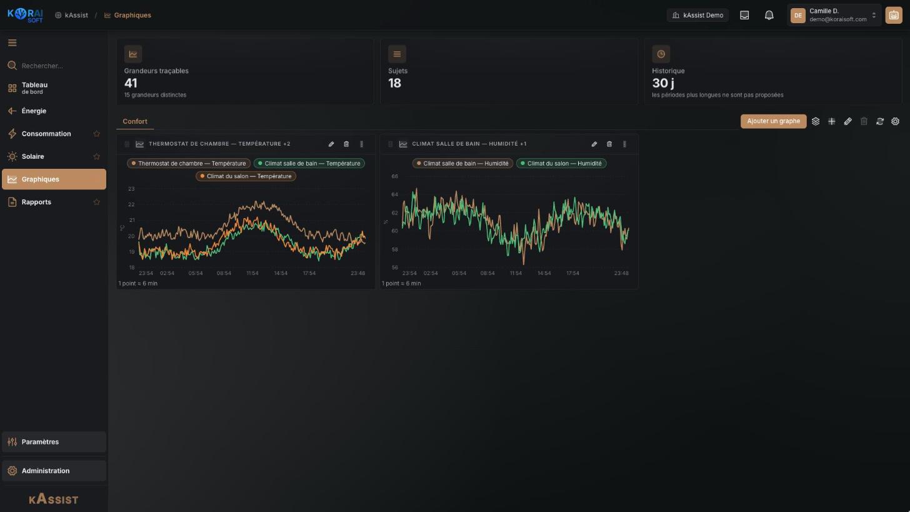Click the plus icon next to layers icon
The height and width of the screenshot is (512, 910).
coord(832,121)
